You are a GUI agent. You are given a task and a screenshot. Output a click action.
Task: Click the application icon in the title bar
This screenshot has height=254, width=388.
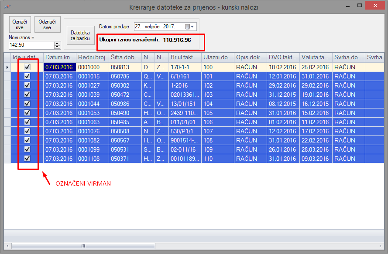(7, 7)
